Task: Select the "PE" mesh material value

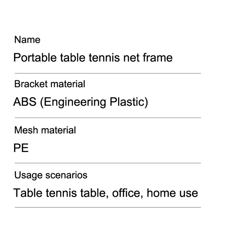Action: (21, 148)
